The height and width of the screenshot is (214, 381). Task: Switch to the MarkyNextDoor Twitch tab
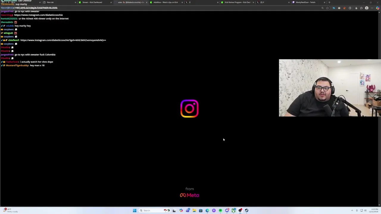309,2
